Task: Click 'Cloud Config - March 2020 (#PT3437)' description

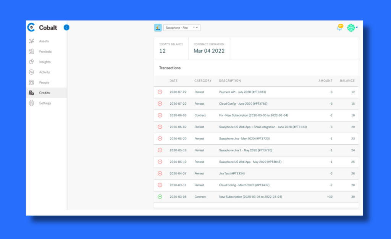Action: 244,185
